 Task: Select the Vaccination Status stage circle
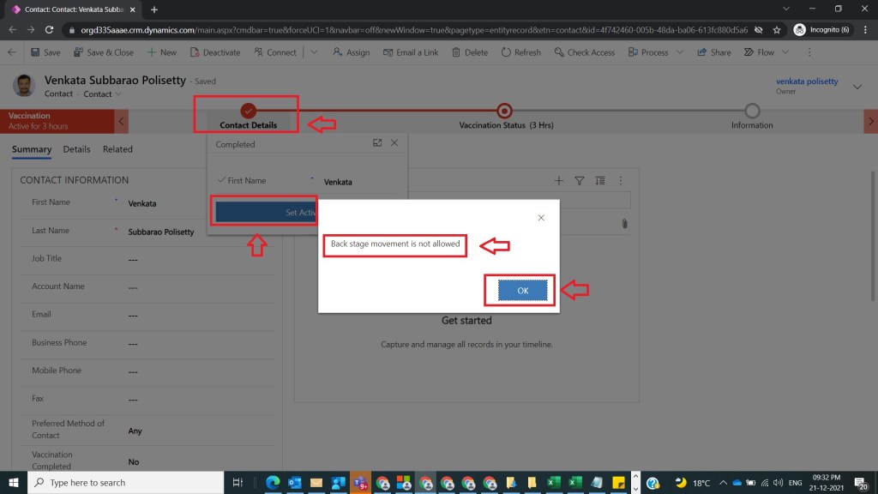[x=504, y=111]
